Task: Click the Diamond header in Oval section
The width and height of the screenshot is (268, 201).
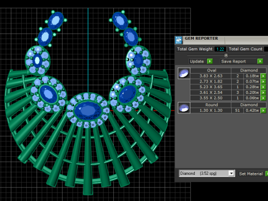Action: point(249,70)
